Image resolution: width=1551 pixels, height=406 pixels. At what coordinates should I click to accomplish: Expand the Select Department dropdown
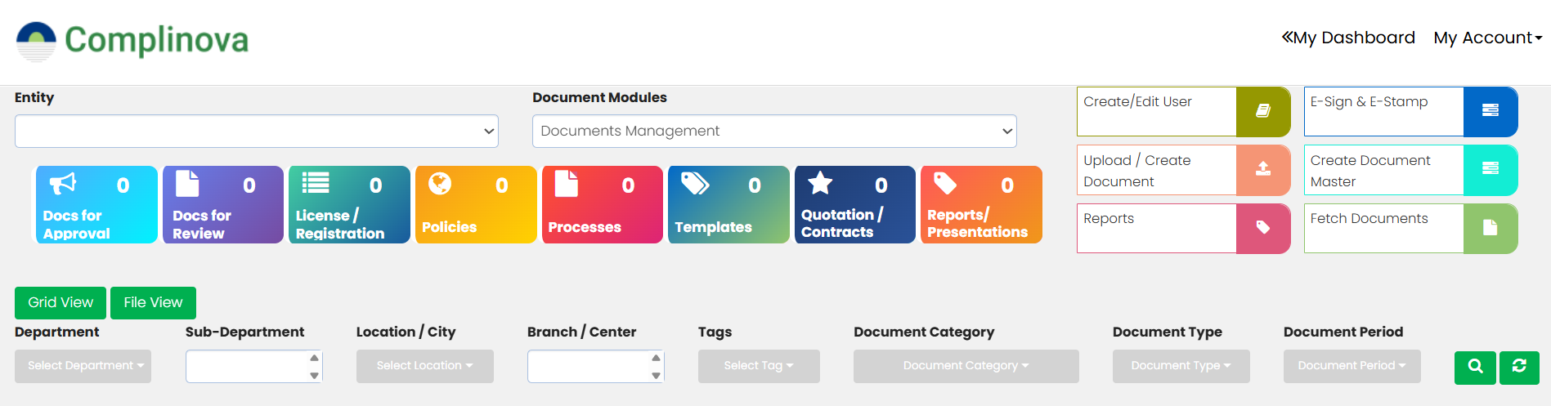tap(83, 366)
